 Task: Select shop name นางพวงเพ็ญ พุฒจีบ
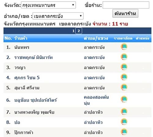(34, 112)
